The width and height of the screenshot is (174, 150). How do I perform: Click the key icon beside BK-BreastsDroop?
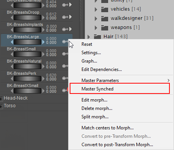(x=65, y=17)
